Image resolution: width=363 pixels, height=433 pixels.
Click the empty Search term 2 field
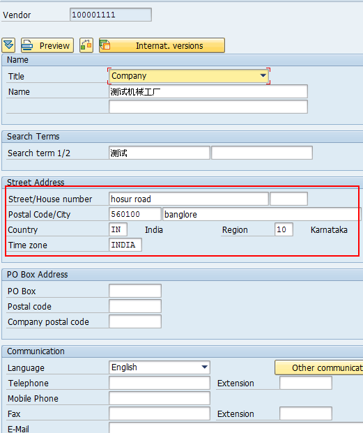click(262, 153)
